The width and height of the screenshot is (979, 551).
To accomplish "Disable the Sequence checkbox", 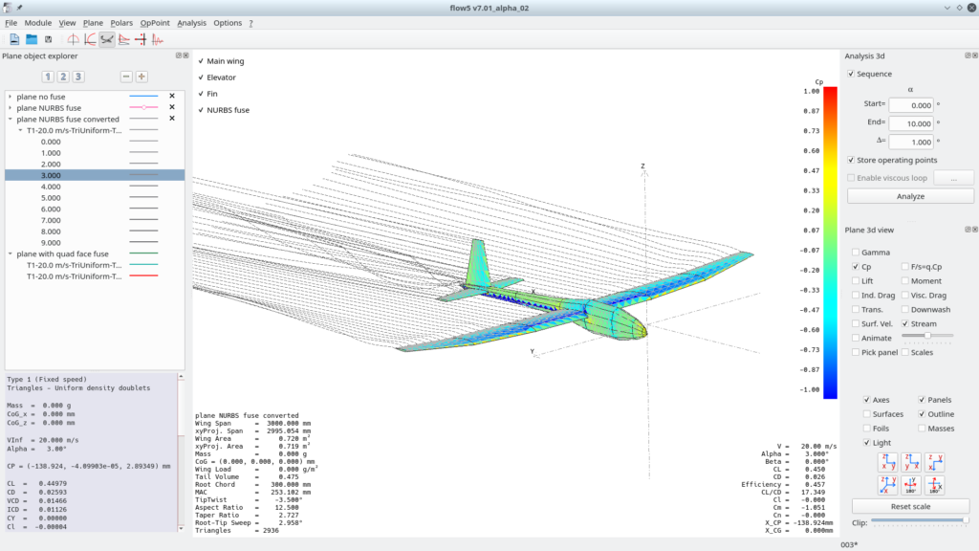I will click(x=852, y=74).
